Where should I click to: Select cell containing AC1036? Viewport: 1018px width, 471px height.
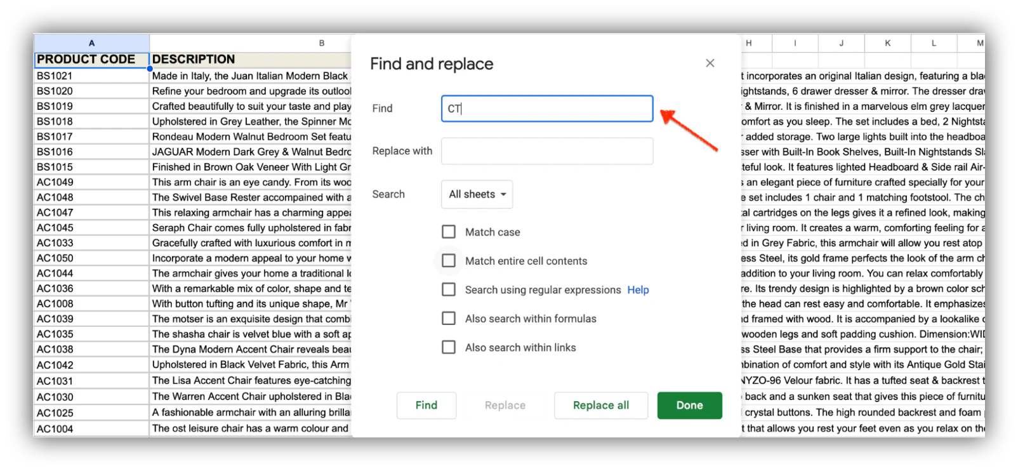click(91, 289)
